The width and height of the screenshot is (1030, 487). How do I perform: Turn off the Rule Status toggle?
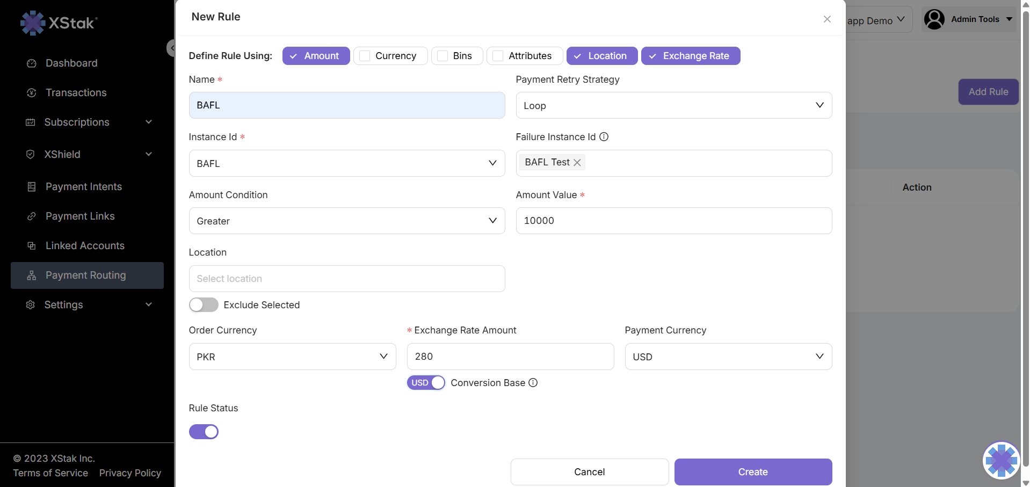[x=204, y=432]
